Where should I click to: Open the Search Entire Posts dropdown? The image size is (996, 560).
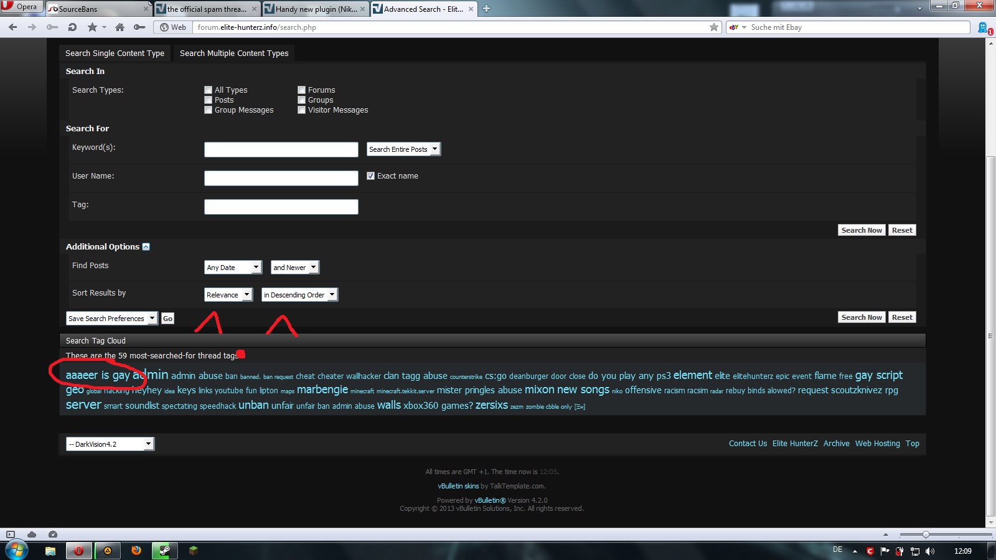403,149
